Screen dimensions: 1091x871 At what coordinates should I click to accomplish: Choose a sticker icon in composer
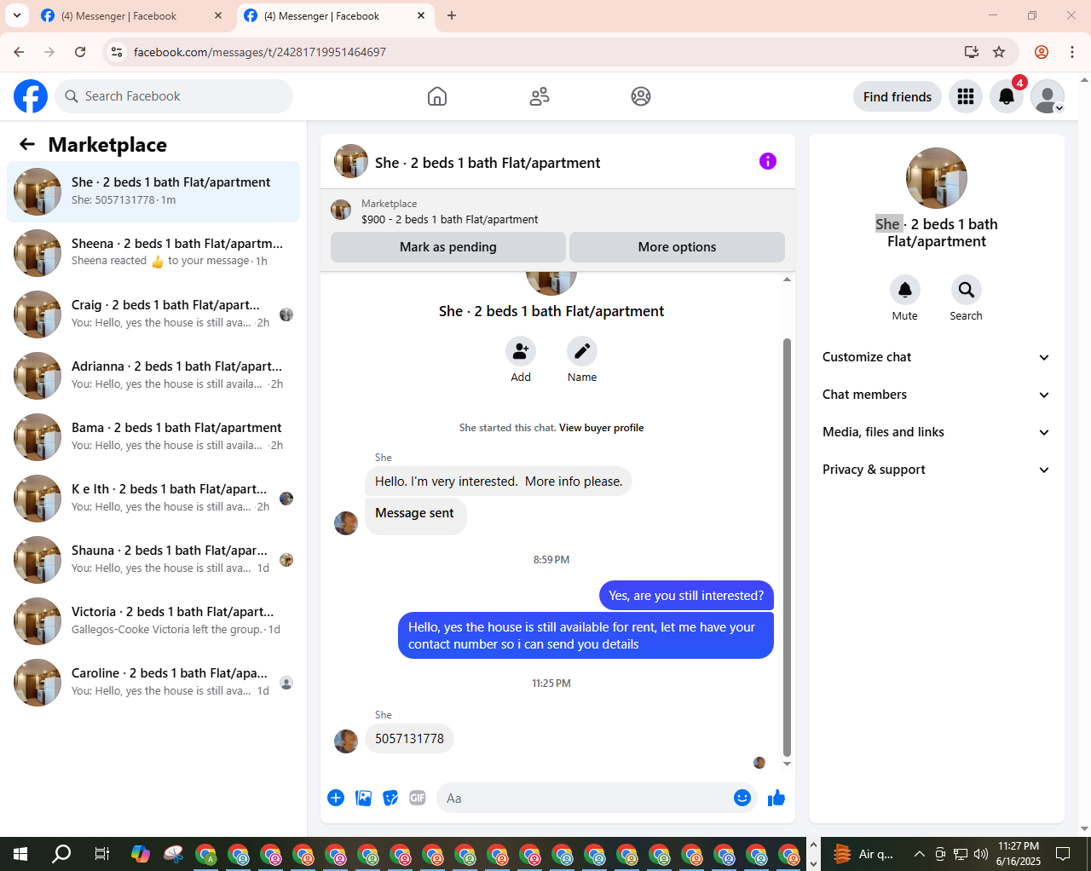(x=390, y=798)
